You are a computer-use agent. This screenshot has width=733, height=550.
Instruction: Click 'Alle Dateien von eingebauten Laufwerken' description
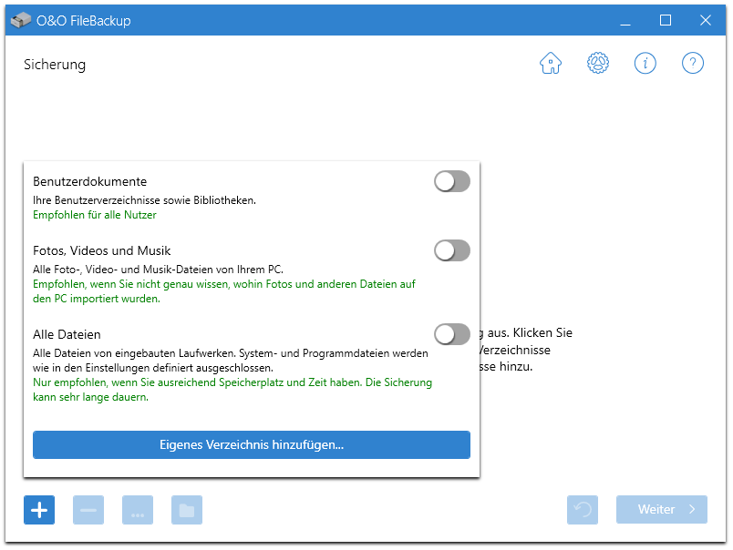point(231,361)
